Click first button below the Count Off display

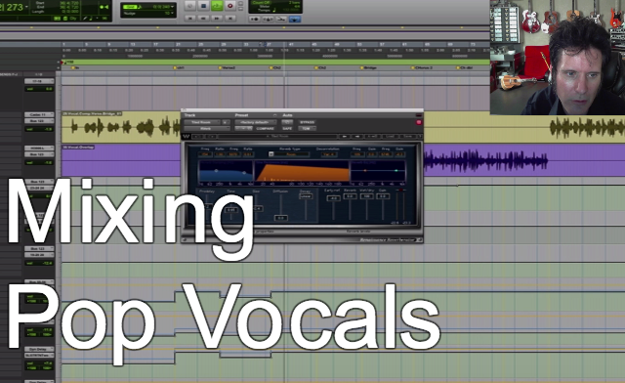click(x=255, y=20)
